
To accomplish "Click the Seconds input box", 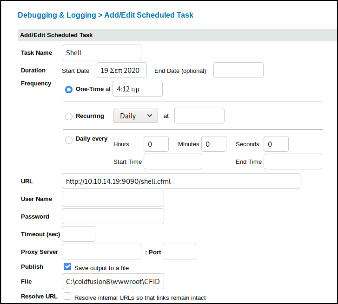I will [x=276, y=144].
